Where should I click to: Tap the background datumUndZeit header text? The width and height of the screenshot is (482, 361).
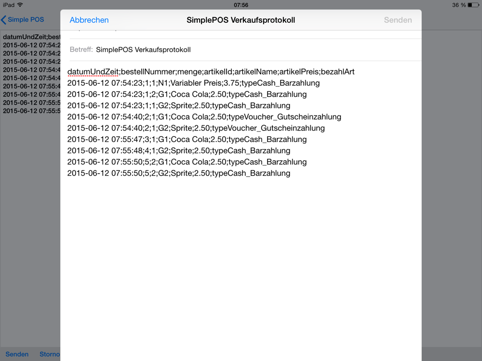click(x=32, y=37)
